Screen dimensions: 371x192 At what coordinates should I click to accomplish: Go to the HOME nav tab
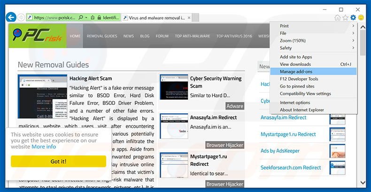pyautogui.click(x=75, y=36)
